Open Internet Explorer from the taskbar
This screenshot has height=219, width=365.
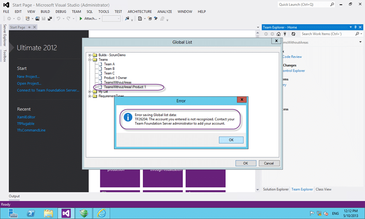click(x=101, y=213)
